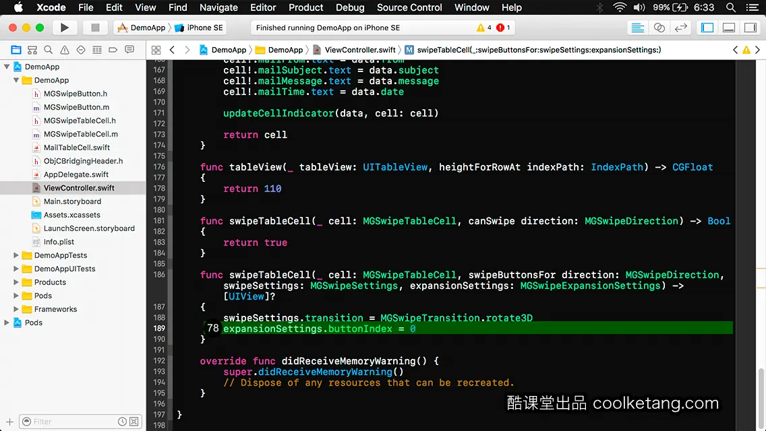Open the Debug menu
Screen dimensions: 766x431
tap(350, 7)
